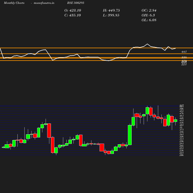This screenshot has width=193, height=193.
Task: Click the '491' price axis label
Action: click(x=181, y=111)
